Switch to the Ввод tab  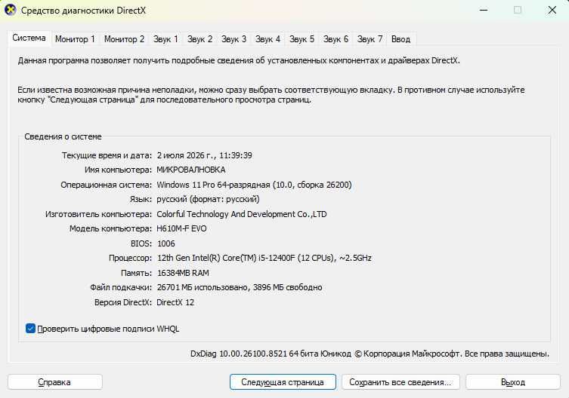[400, 39]
